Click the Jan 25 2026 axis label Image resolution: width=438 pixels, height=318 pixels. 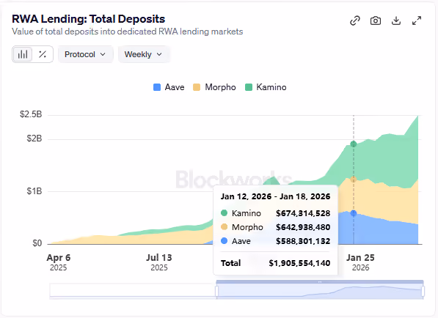(x=360, y=262)
